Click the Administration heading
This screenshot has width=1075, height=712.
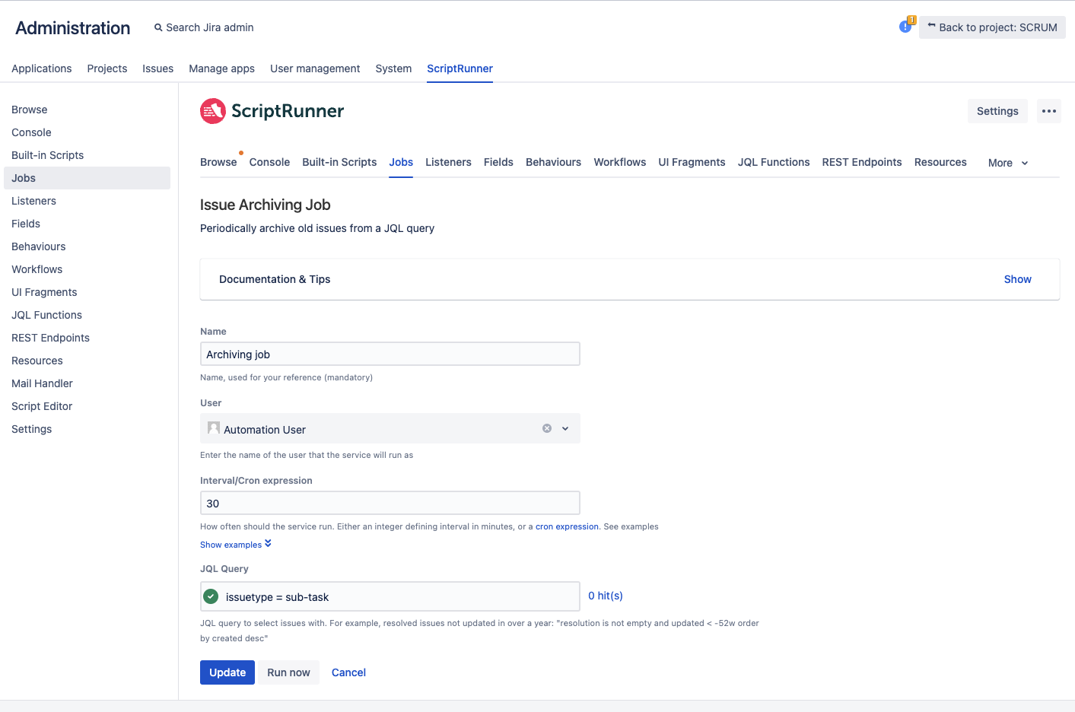point(73,28)
